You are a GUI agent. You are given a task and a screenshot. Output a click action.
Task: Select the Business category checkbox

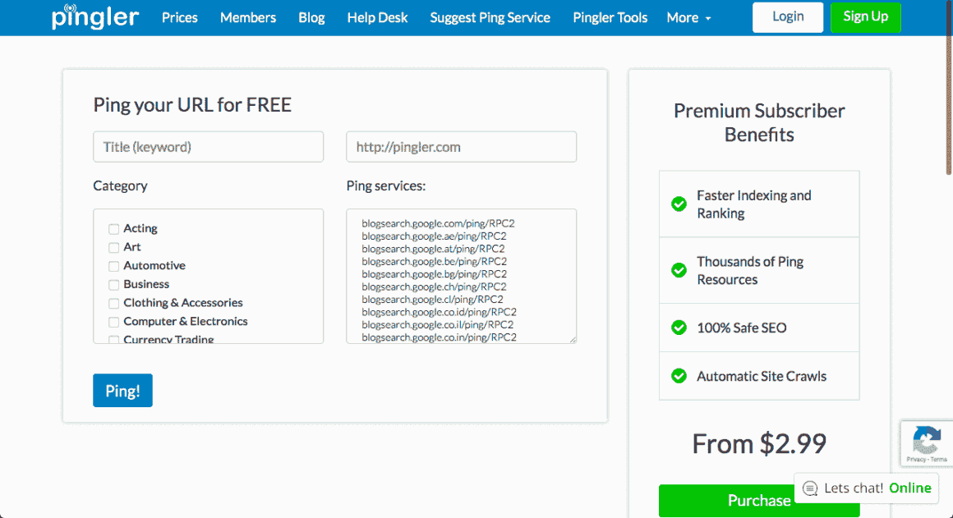114,285
